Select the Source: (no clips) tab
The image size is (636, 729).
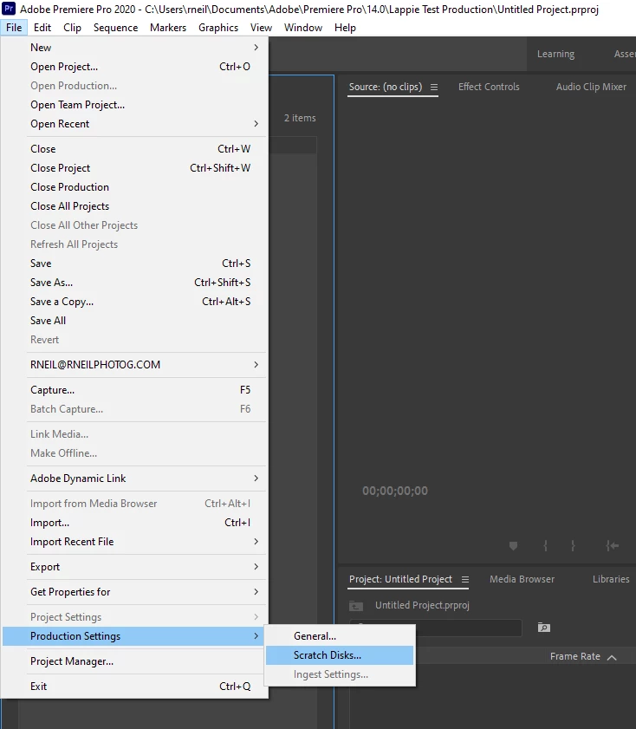[x=386, y=87]
